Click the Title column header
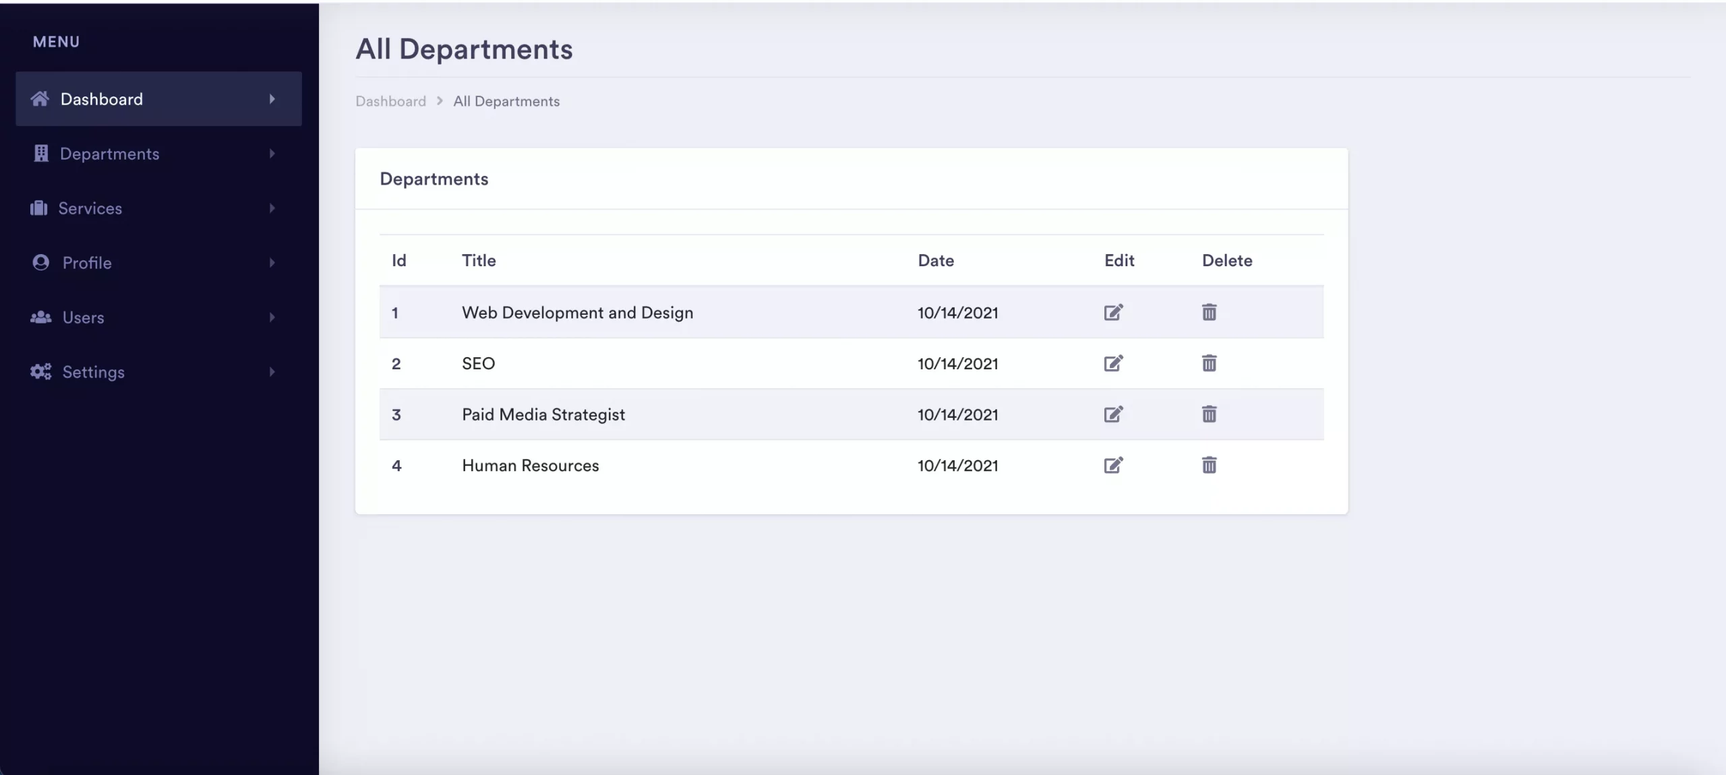The image size is (1726, 775). click(479, 261)
